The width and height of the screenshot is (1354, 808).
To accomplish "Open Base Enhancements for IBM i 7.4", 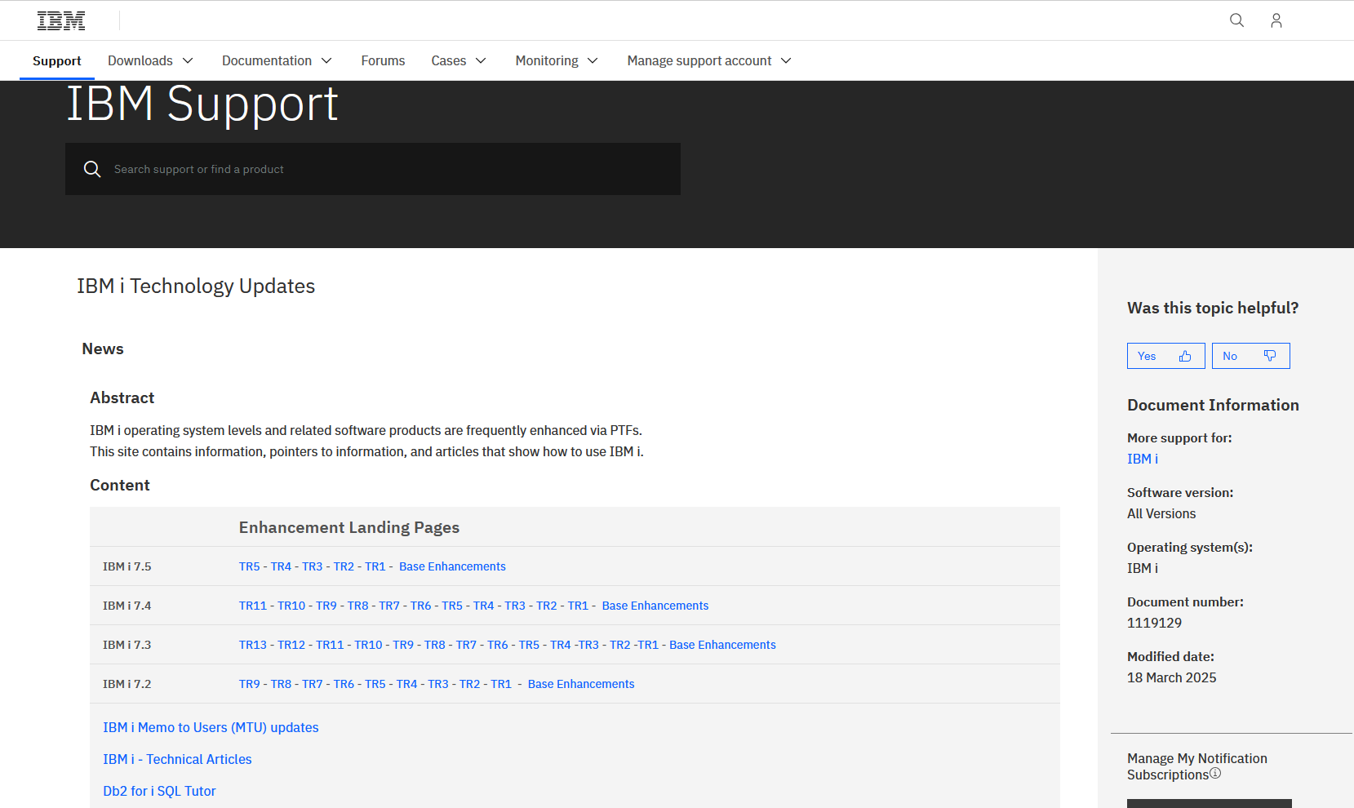I will click(x=655, y=606).
